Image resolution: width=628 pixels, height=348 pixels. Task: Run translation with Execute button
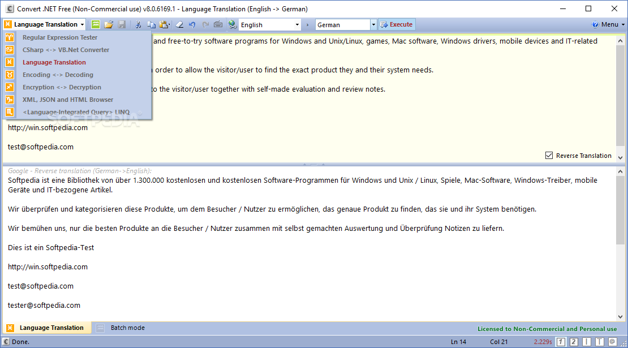point(396,24)
